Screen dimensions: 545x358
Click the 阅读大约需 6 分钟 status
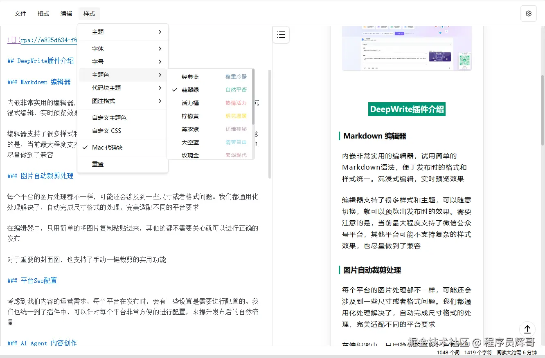[517, 353]
